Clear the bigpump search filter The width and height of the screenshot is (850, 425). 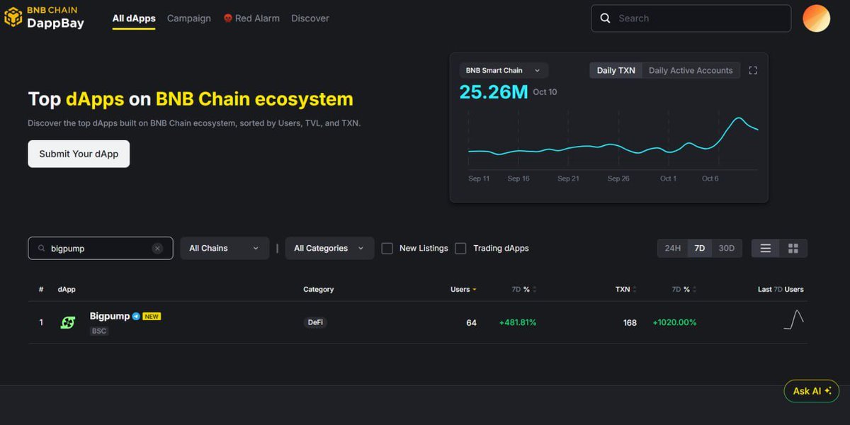pos(157,249)
